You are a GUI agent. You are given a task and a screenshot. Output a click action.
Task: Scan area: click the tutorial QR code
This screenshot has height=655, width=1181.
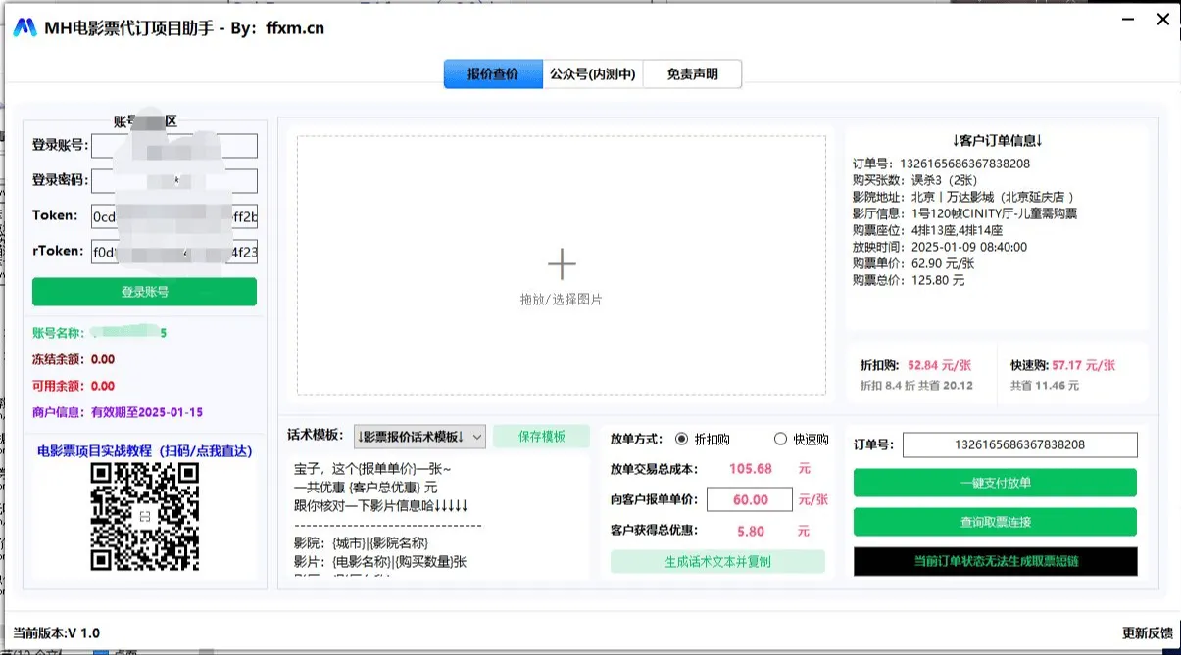point(145,516)
